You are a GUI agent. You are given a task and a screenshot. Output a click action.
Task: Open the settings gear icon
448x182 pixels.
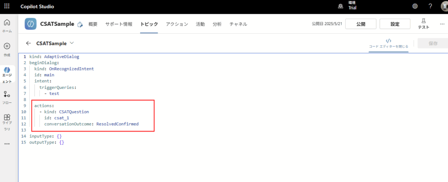(x=415, y=6)
